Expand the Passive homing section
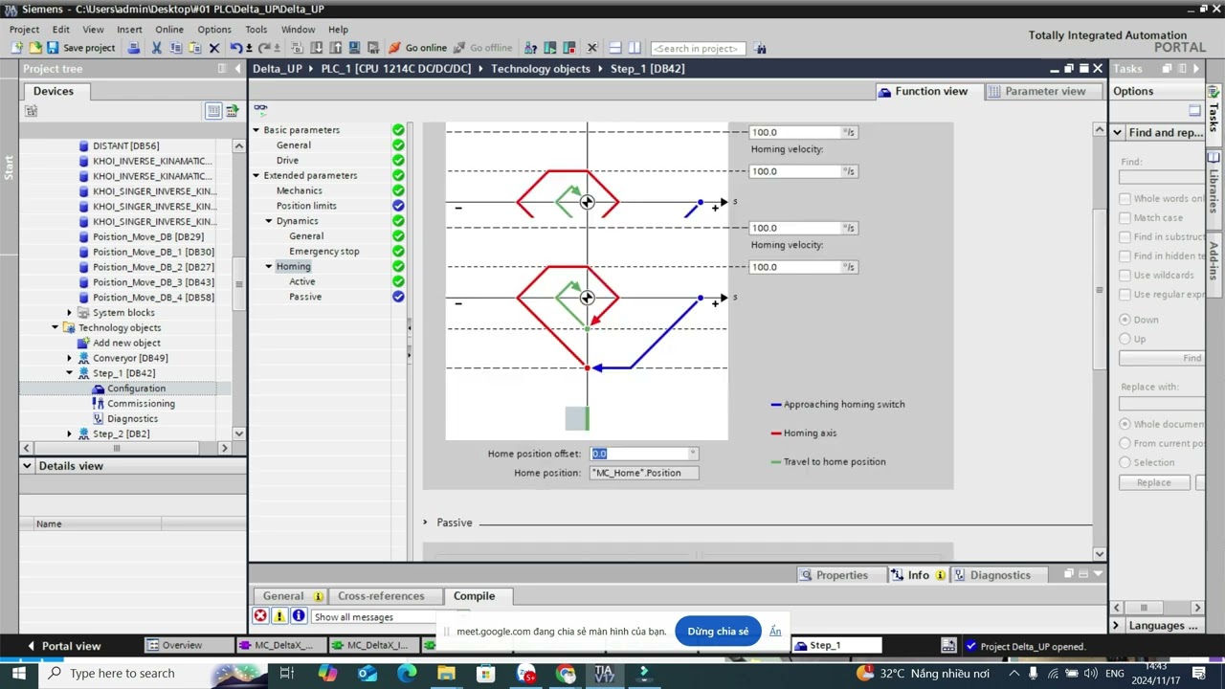 (426, 522)
